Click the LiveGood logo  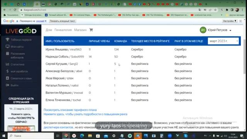[21, 31]
